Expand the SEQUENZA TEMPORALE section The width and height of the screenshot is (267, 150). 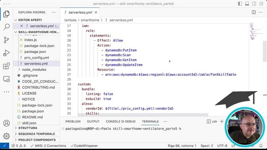coord(36,134)
